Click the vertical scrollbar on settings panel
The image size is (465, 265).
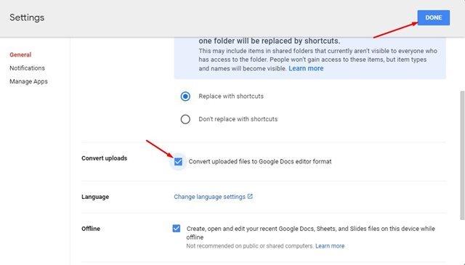[x=462, y=155]
